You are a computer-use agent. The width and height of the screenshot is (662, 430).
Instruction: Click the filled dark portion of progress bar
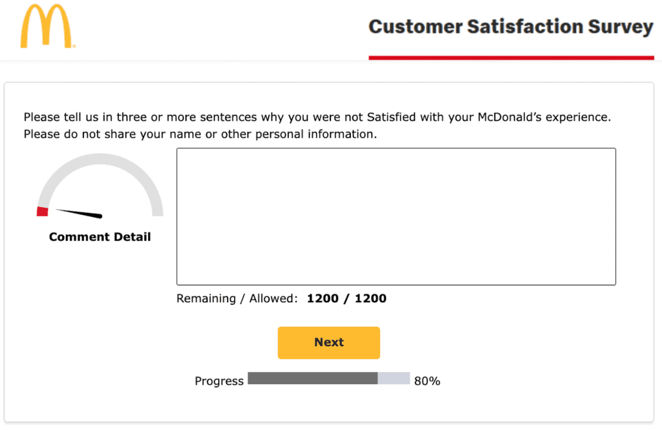(x=312, y=378)
